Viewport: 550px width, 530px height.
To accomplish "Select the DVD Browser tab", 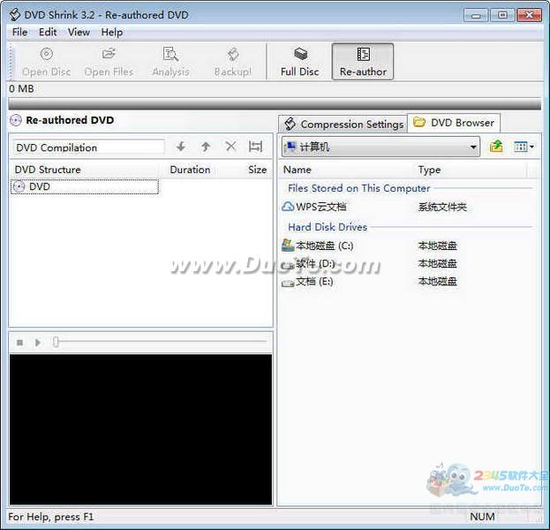I will 454,123.
